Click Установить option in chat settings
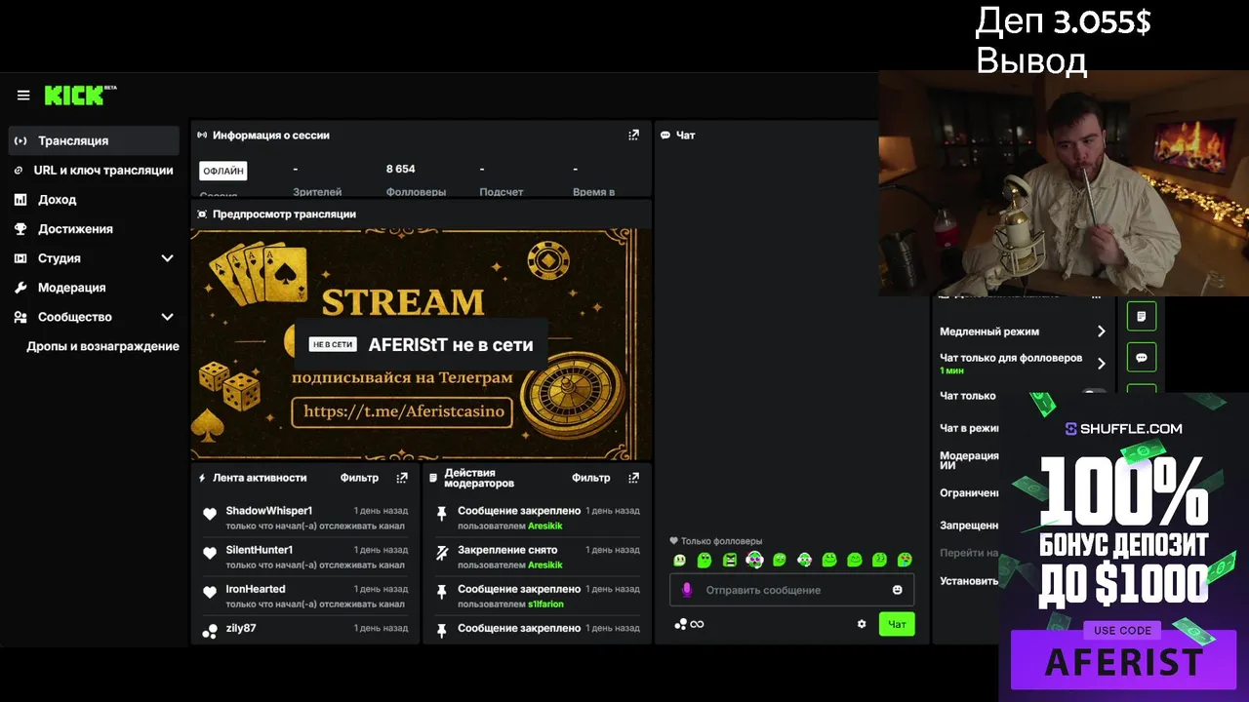 [x=969, y=581]
